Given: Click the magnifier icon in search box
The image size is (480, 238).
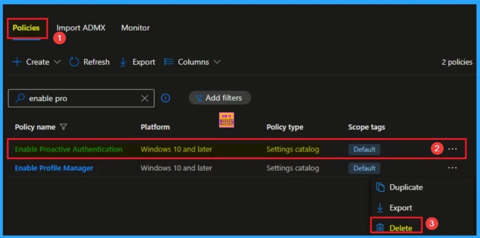Looking at the screenshot, I should pyautogui.click(x=20, y=98).
